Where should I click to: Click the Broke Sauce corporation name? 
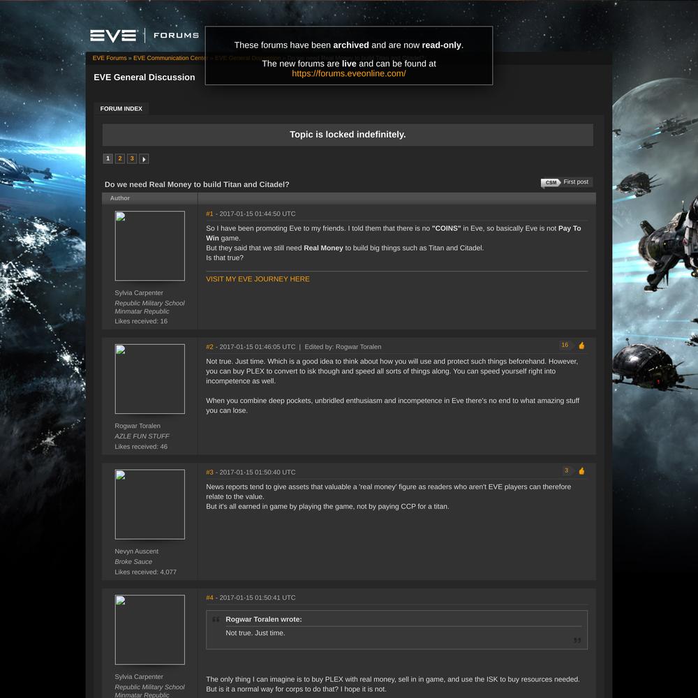click(133, 562)
